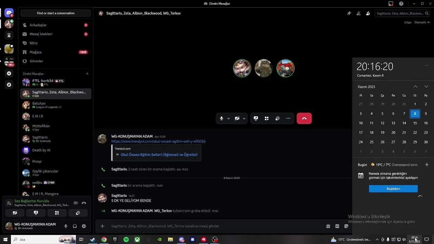Open Chrome from taskbar

pos(104,240)
